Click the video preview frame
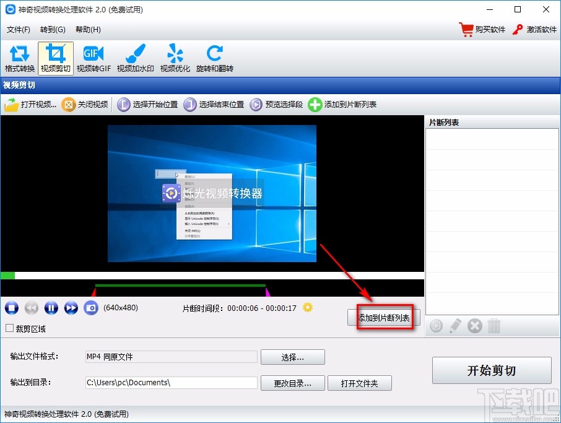This screenshot has height=423, width=561. coord(212,193)
